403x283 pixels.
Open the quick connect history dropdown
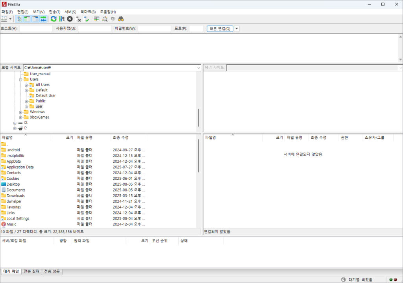pyautogui.click(x=237, y=29)
